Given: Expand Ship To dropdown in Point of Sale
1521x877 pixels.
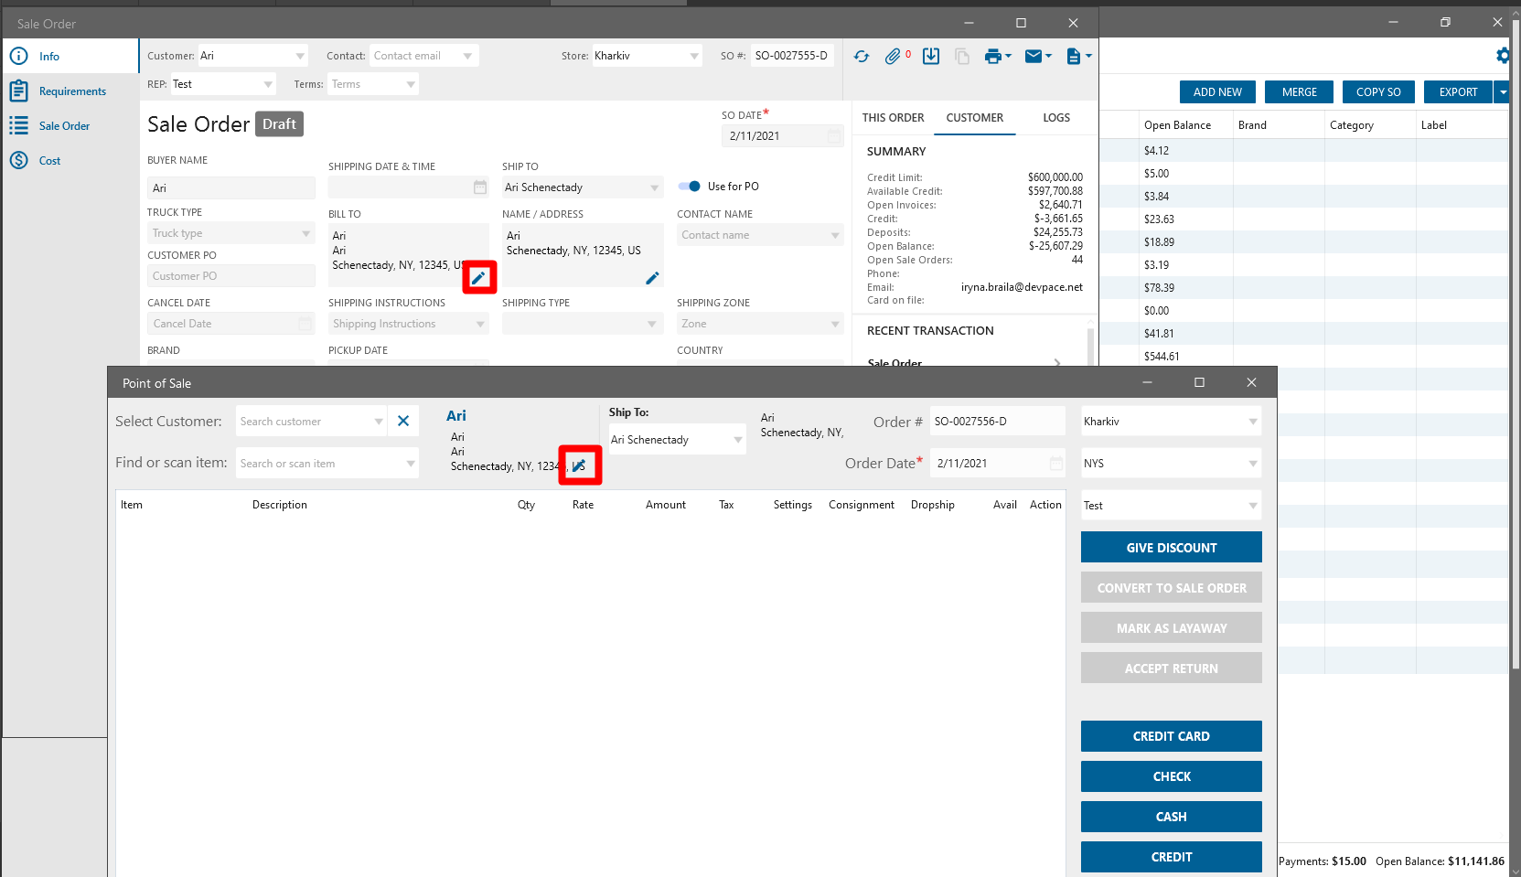Looking at the screenshot, I should (738, 440).
